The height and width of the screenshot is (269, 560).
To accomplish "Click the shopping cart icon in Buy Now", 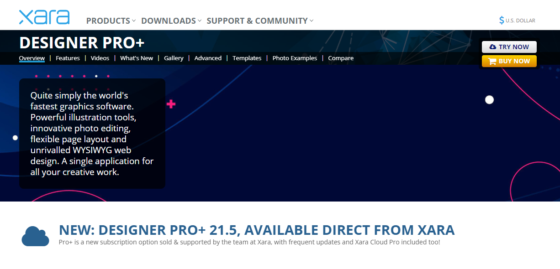I will click(x=492, y=61).
